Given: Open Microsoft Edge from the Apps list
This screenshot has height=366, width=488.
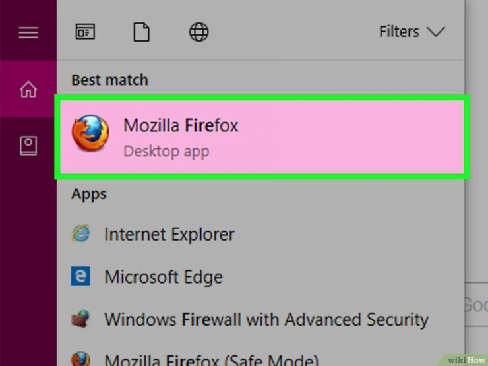Looking at the screenshot, I should [164, 277].
